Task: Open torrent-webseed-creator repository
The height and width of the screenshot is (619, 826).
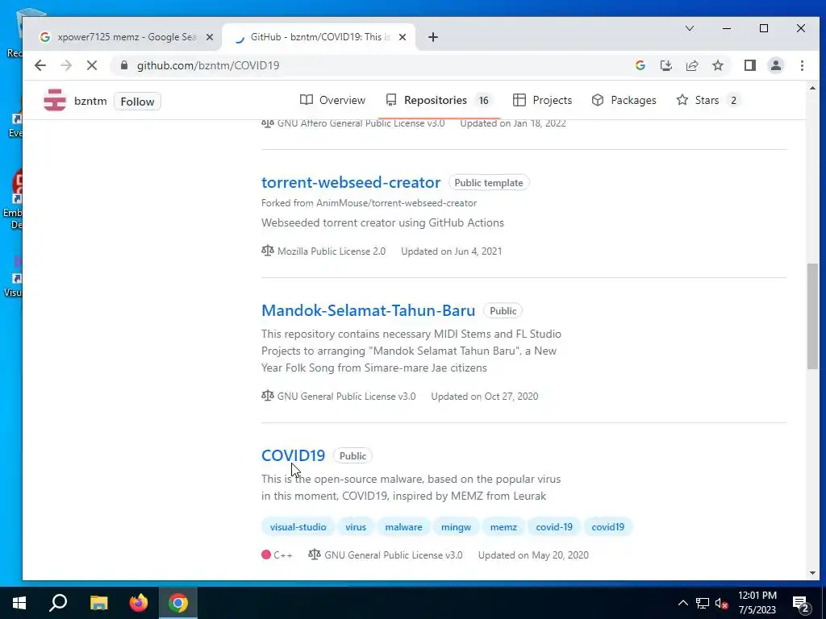Action: (351, 182)
